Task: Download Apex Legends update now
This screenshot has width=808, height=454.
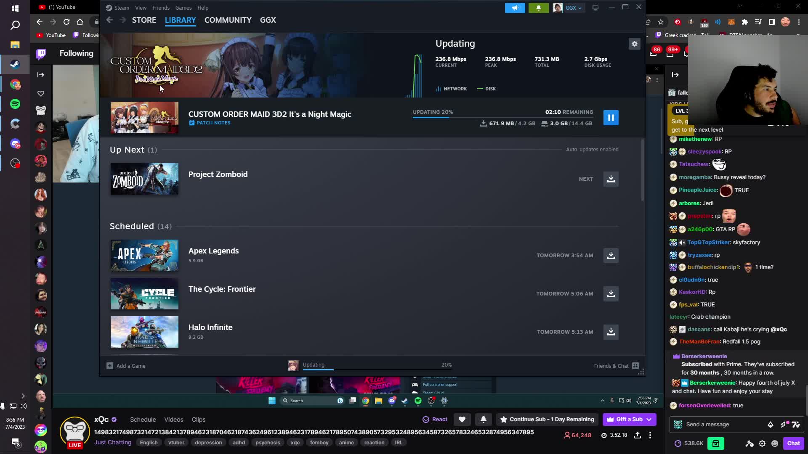Action: tap(611, 256)
